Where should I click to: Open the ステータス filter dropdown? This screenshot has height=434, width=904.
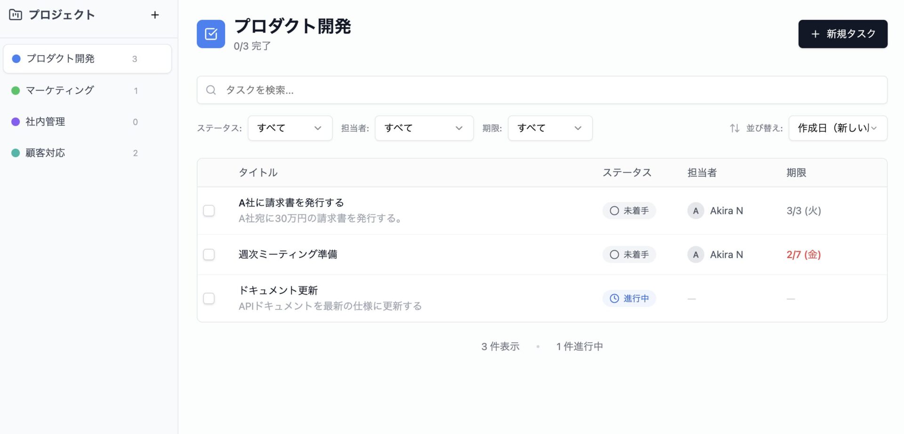point(290,128)
